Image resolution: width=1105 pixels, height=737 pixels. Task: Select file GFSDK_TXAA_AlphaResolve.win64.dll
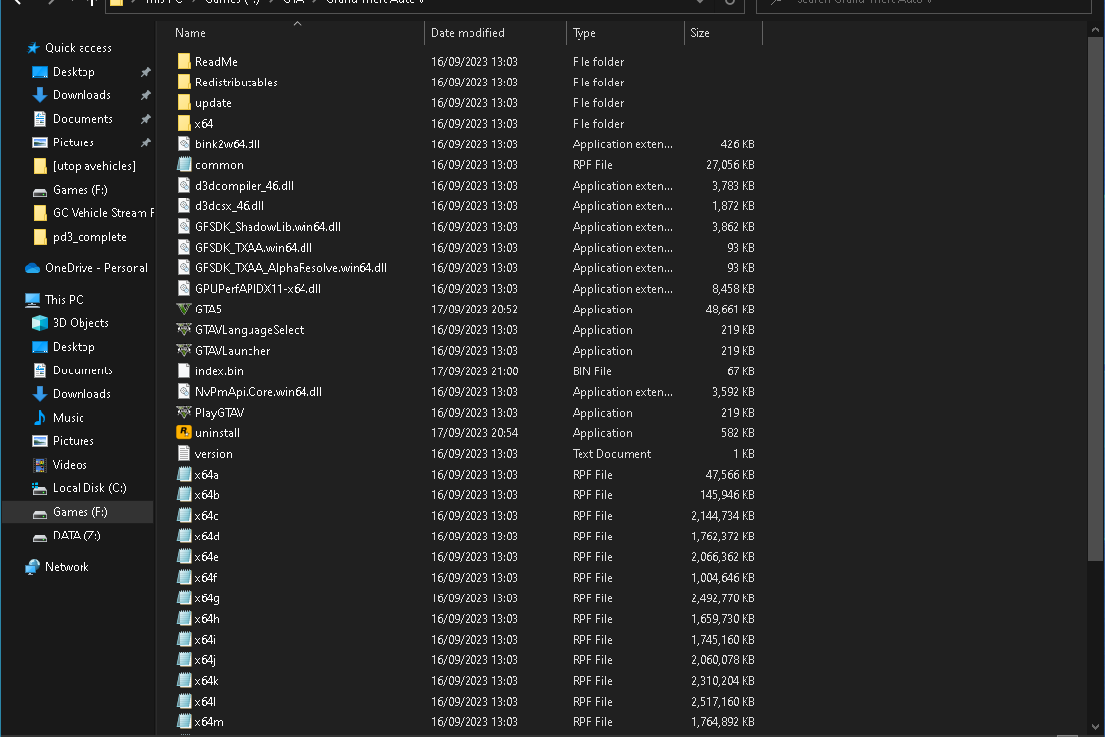tap(291, 268)
